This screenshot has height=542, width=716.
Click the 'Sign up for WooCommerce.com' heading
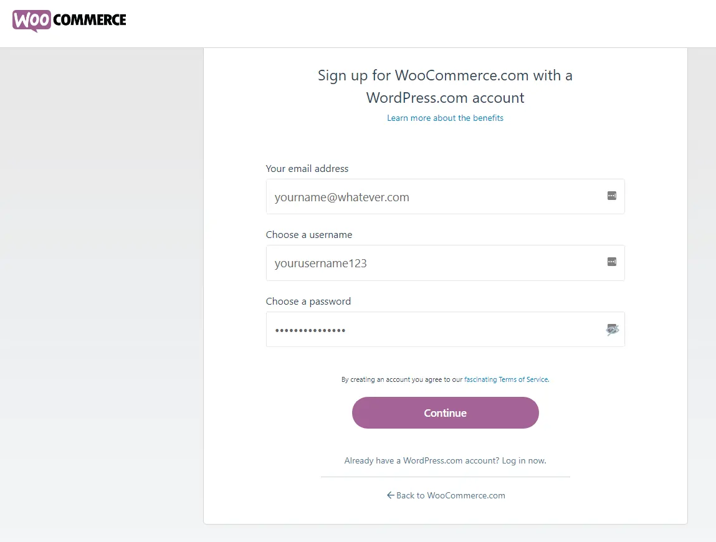point(445,87)
